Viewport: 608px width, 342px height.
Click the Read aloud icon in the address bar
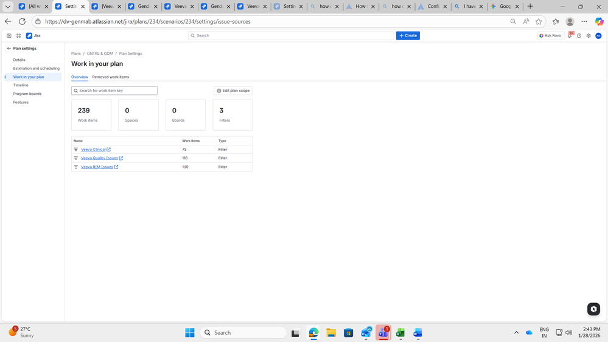526,22
